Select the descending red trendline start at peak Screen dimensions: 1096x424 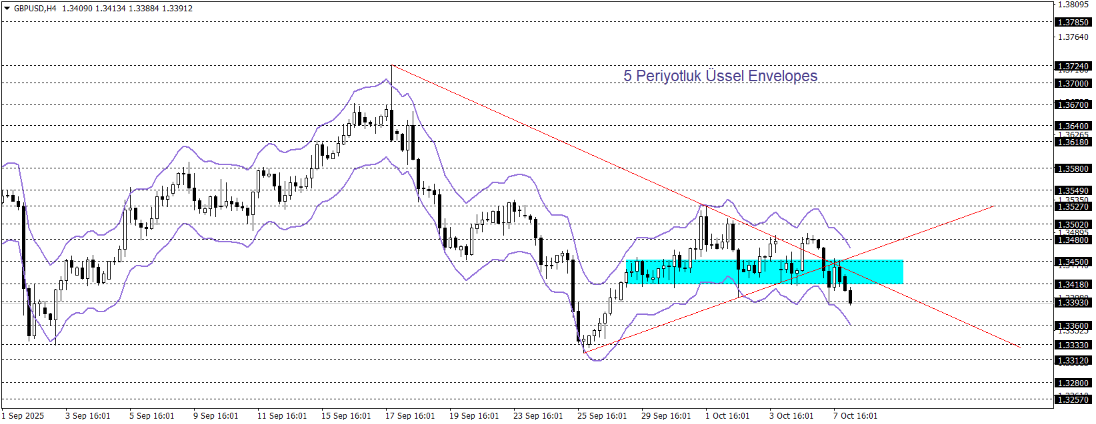[x=392, y=65]
